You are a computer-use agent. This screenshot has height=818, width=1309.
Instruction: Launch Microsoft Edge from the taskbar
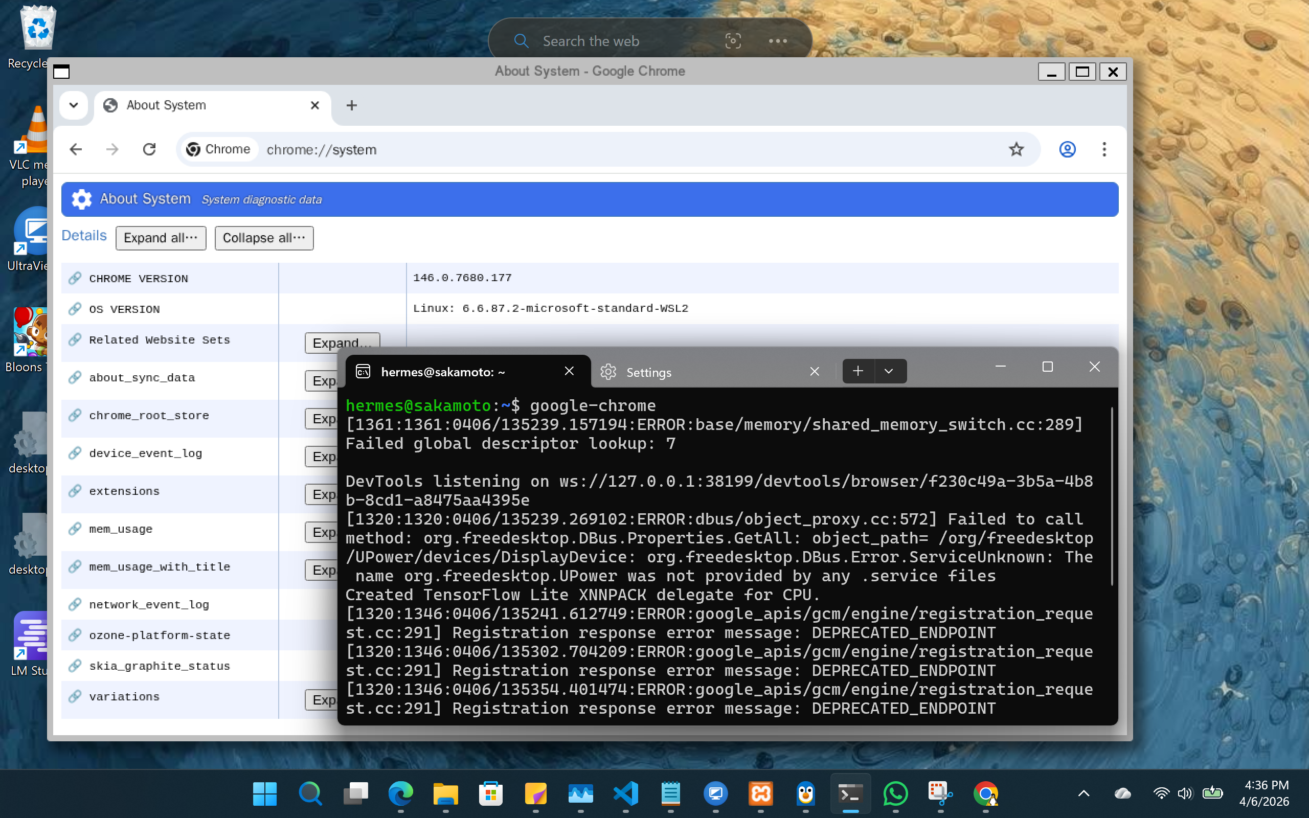pos(400,794)
